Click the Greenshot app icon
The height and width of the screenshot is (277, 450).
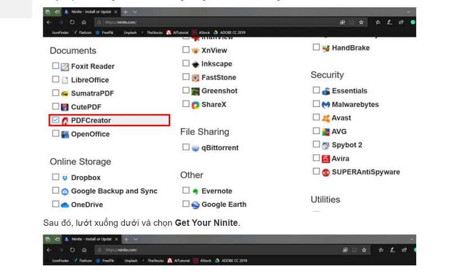point(195,91)
